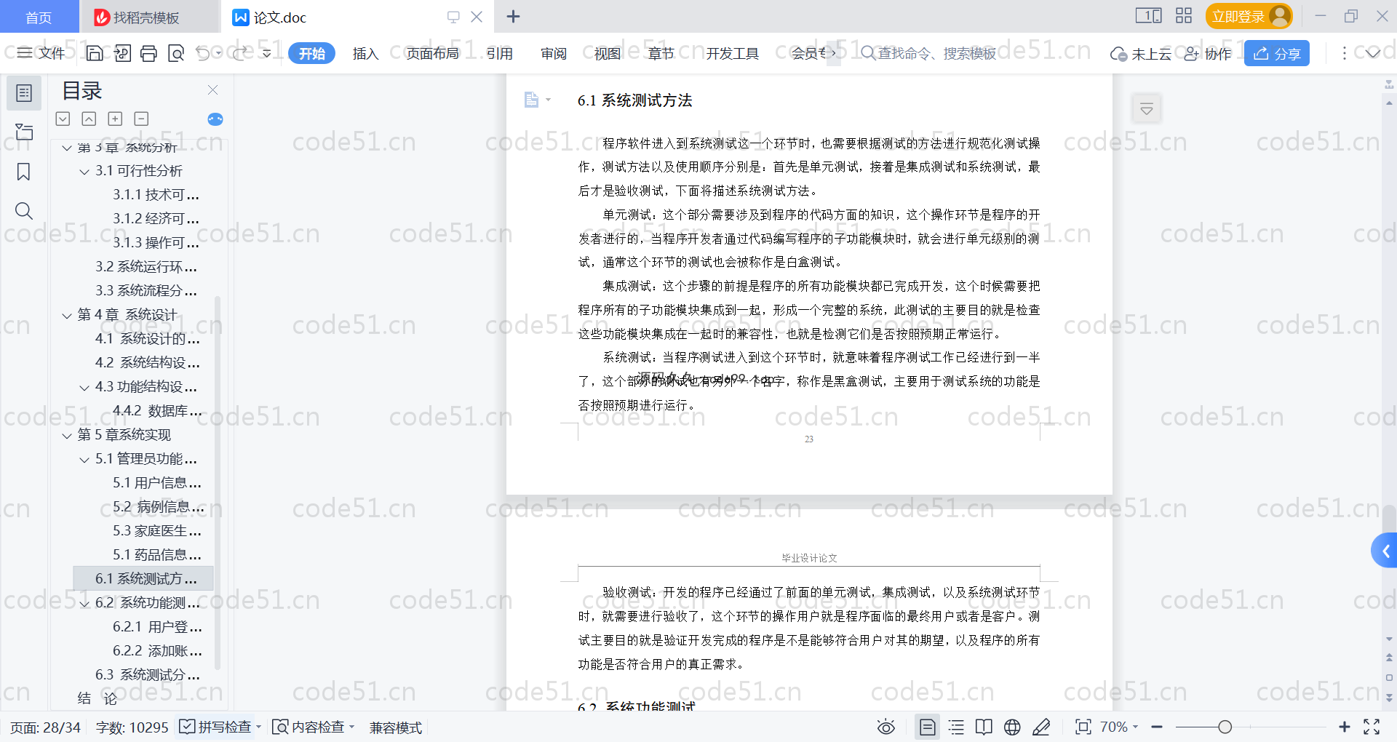Click the 分享 share button

click(x=1277, y=53)
